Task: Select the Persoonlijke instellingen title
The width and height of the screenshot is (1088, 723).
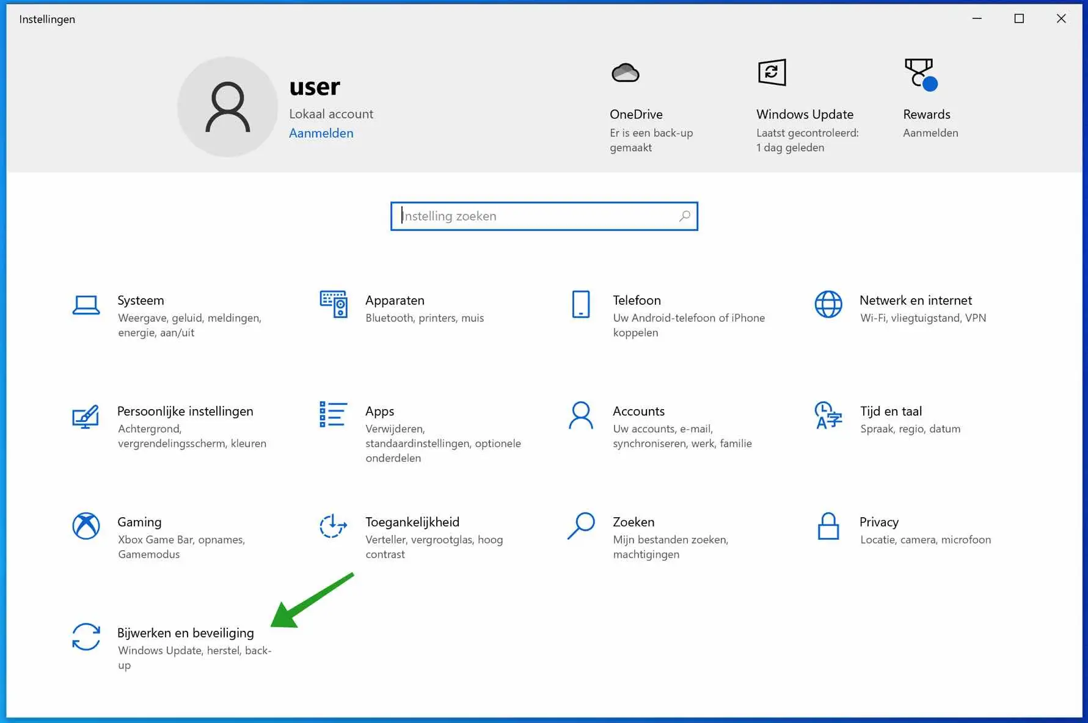Action: (x=185, y=412)
